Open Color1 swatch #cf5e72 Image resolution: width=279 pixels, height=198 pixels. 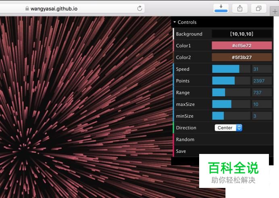242,46
